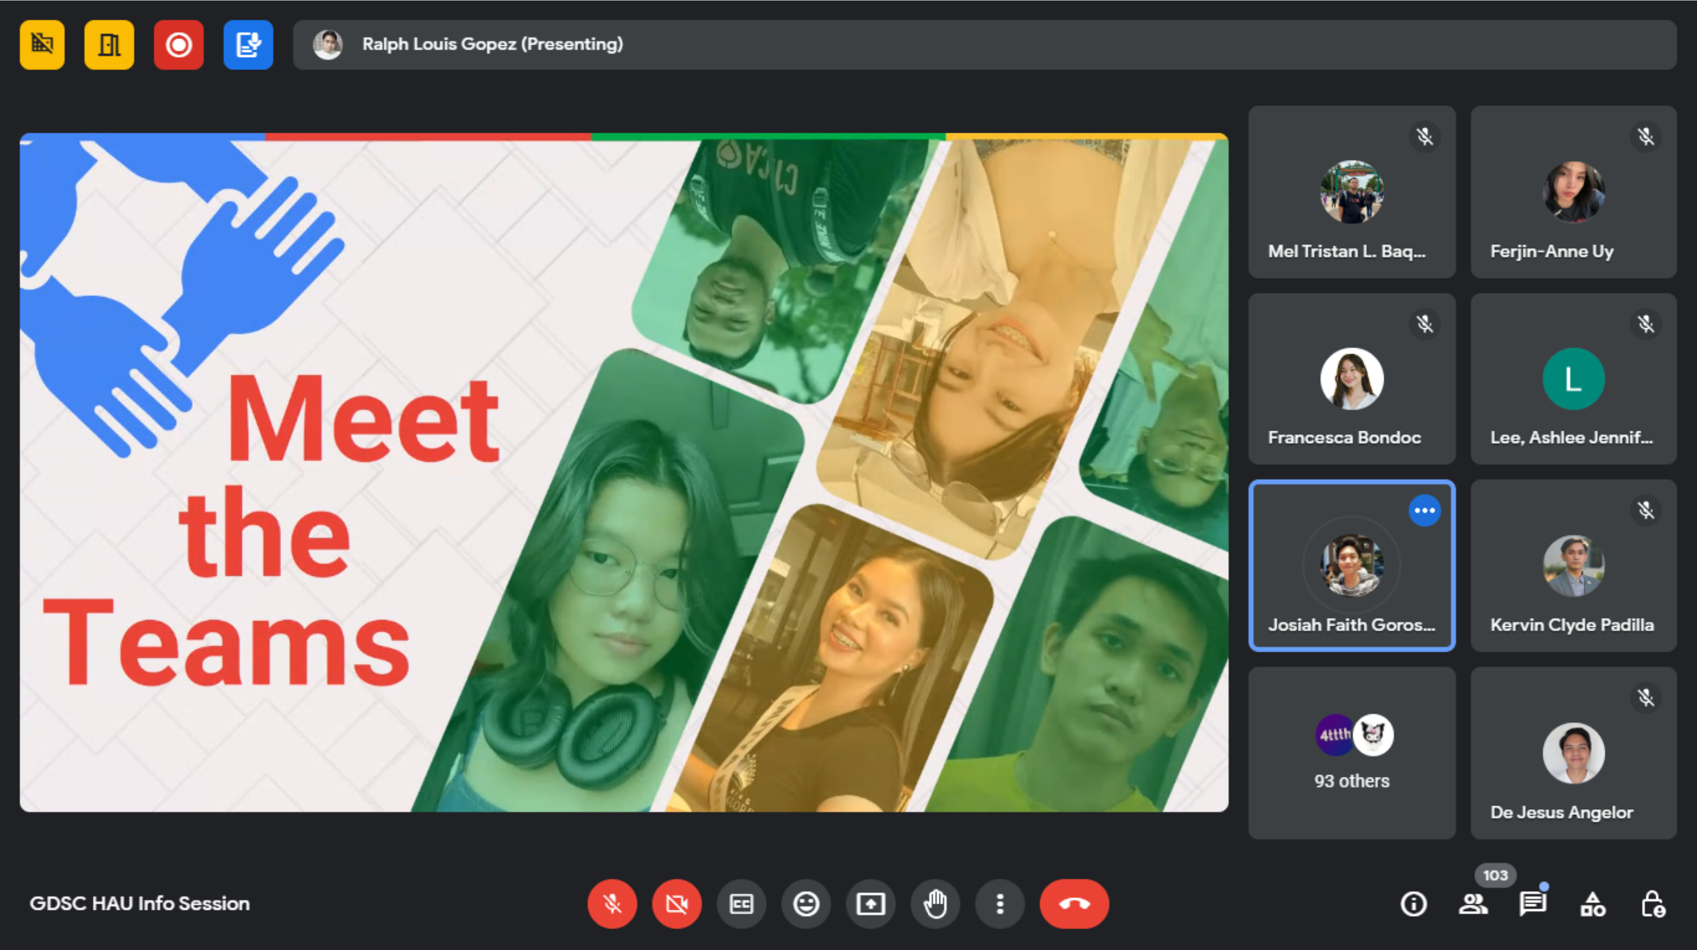Click the red record extension button
The width and height of the screenshot is (1697, 950).
(x=179, y=45)
